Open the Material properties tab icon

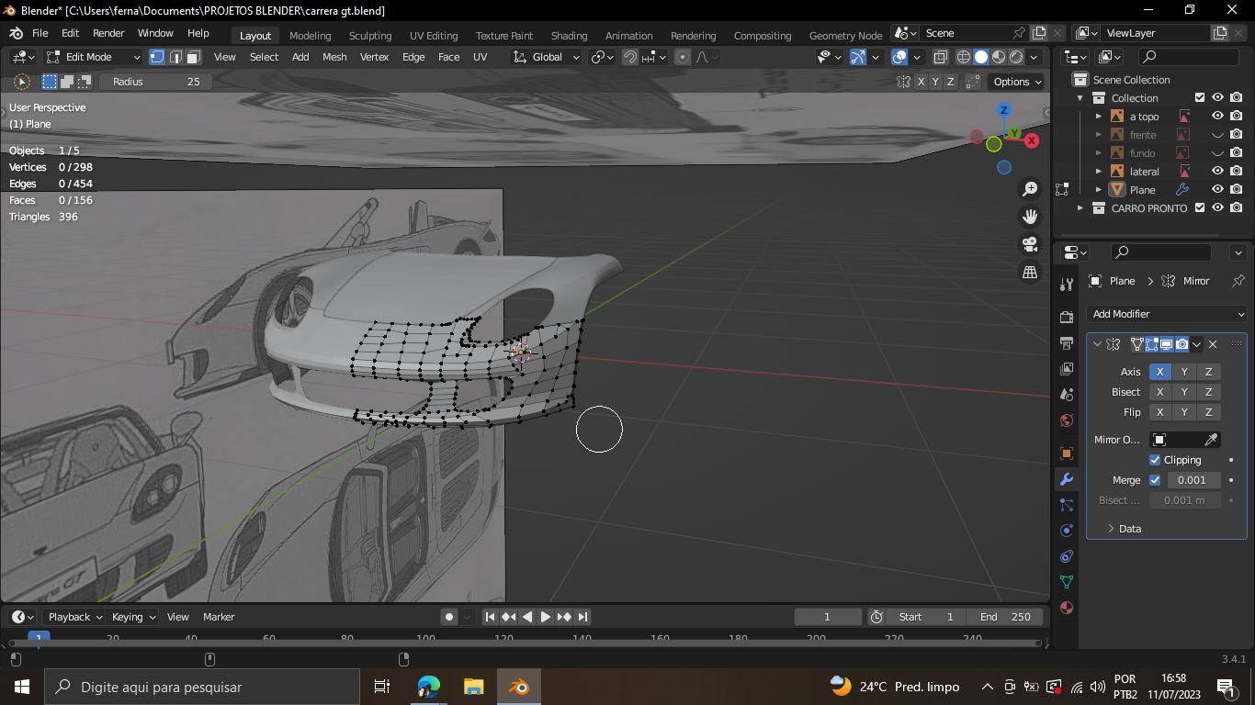pos(1066,608)
